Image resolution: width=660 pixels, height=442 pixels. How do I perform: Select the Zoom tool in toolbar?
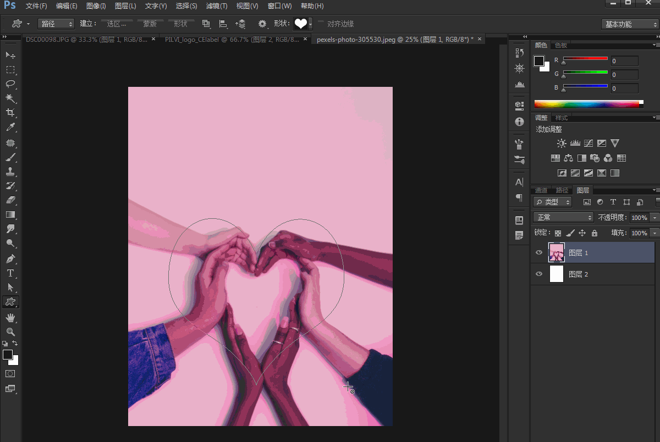10,332
